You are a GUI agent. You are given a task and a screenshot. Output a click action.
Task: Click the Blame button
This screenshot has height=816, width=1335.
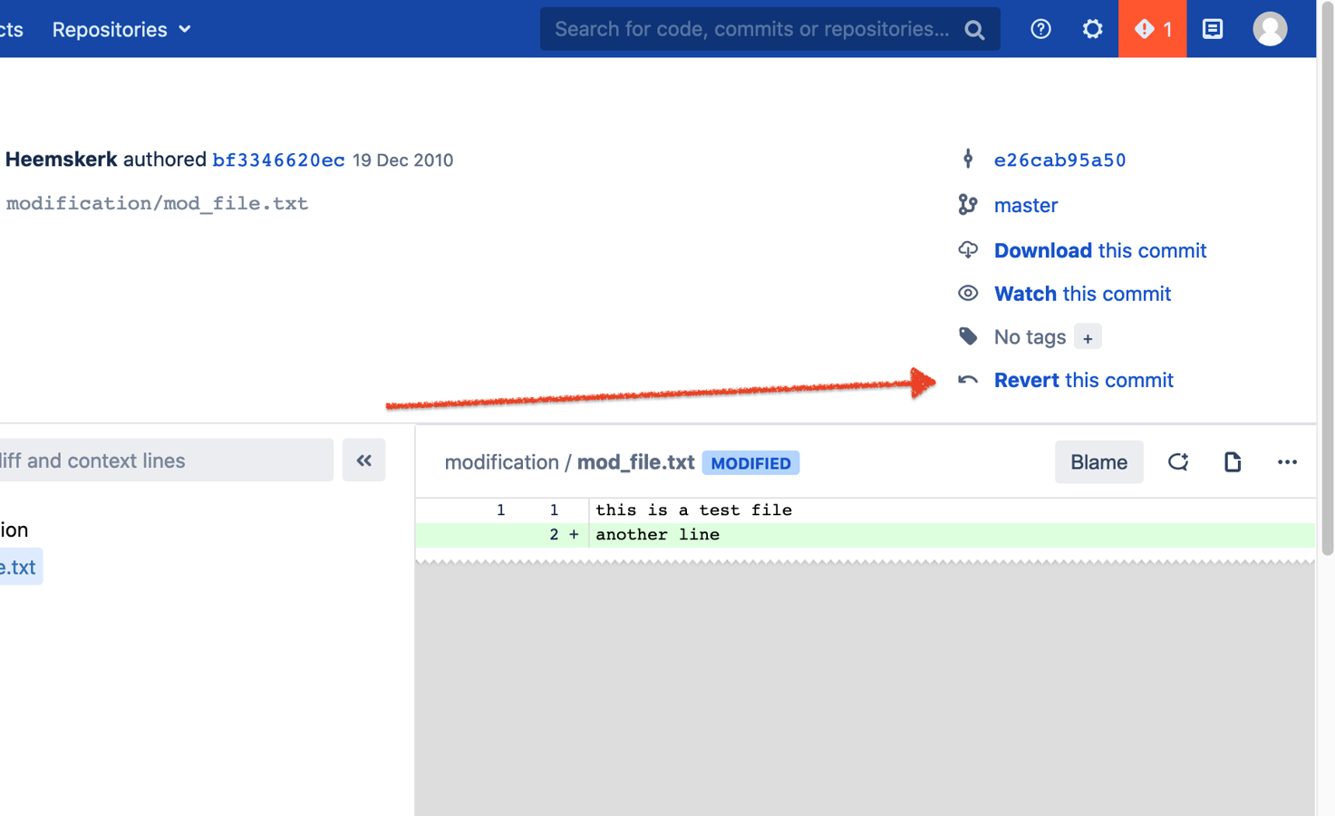point(1098,462)
